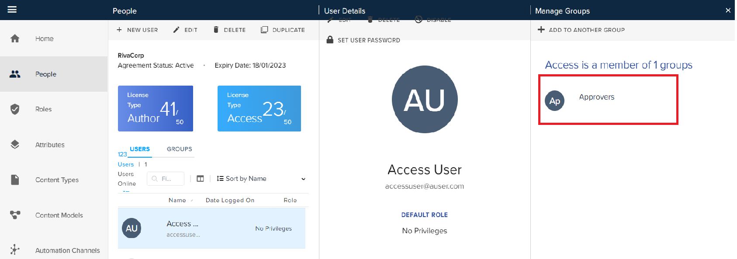
Task: Open People in the sidebar
Action: coord(54,74)
